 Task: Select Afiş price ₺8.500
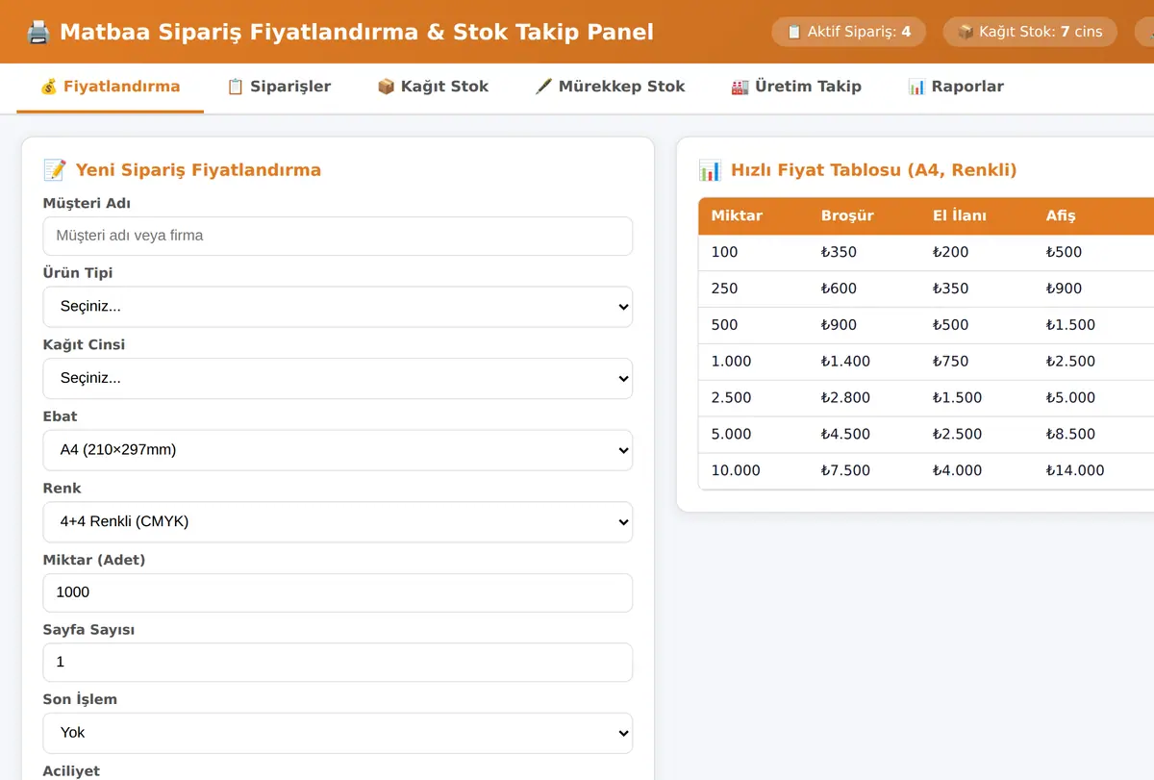1070,435
